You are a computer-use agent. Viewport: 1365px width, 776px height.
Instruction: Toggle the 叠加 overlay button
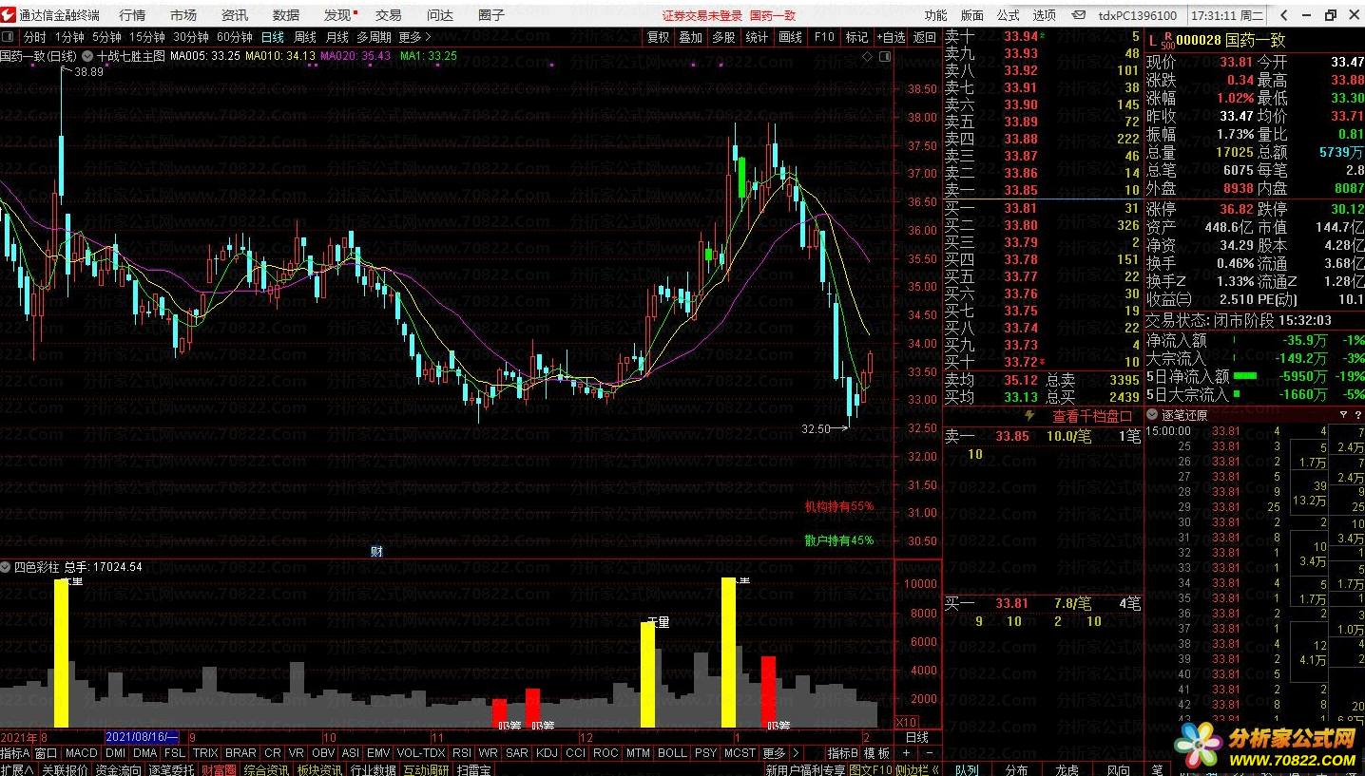[x=691, y=37]
